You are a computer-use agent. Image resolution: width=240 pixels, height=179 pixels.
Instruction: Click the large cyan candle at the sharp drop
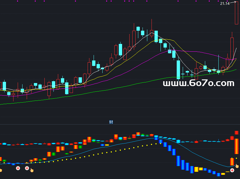coord(178,70)
